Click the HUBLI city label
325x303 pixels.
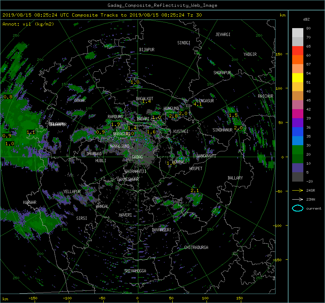pyautogui.click(x=101, y=161)
